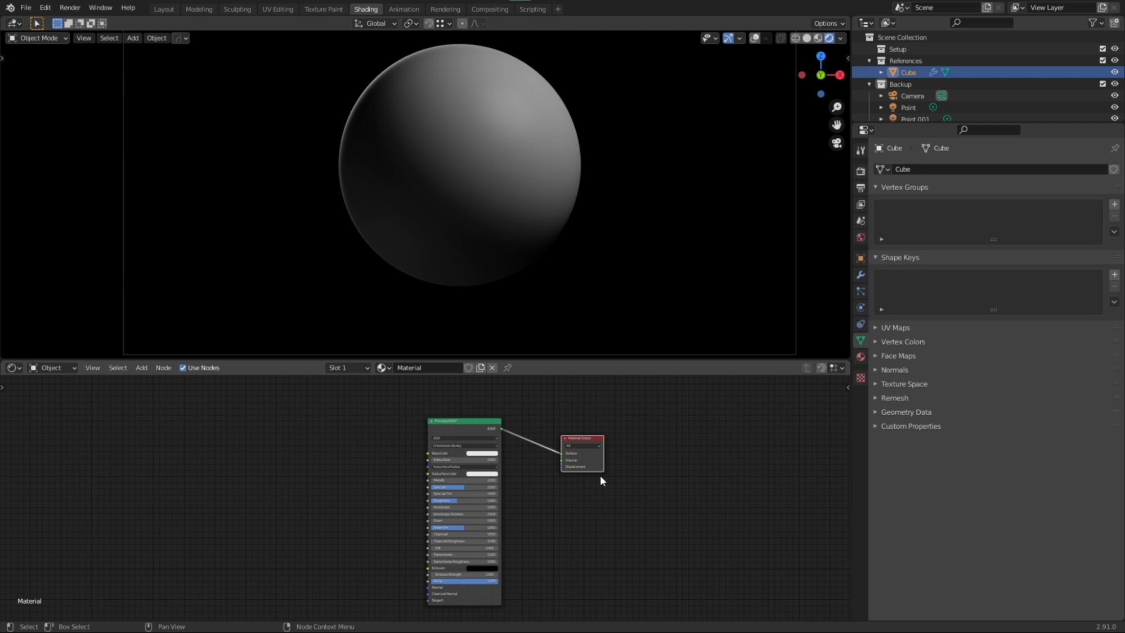
Task: Uncheck Use Nodes in the shader editor
Action: [x=182, y=367]
